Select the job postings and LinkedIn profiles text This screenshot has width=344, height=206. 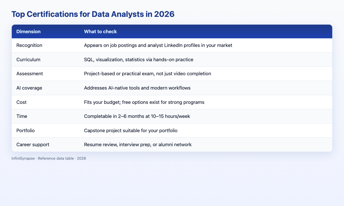[x=158, y=45]
